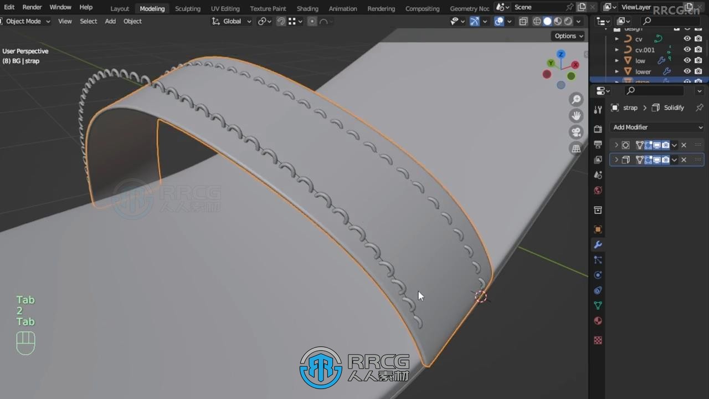Screen dimensions: 709x399
Task: Open the Output properties tab
Action: (598, 145)
